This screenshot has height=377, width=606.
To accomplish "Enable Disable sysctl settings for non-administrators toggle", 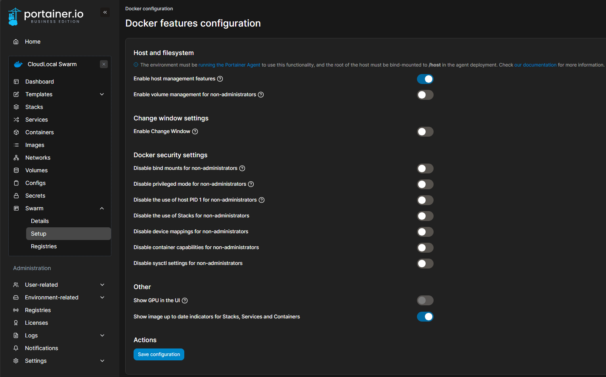I will (425, 264).
